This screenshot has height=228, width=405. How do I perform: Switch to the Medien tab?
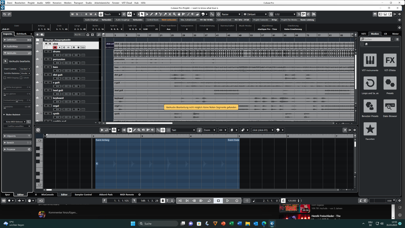point(375,34)
